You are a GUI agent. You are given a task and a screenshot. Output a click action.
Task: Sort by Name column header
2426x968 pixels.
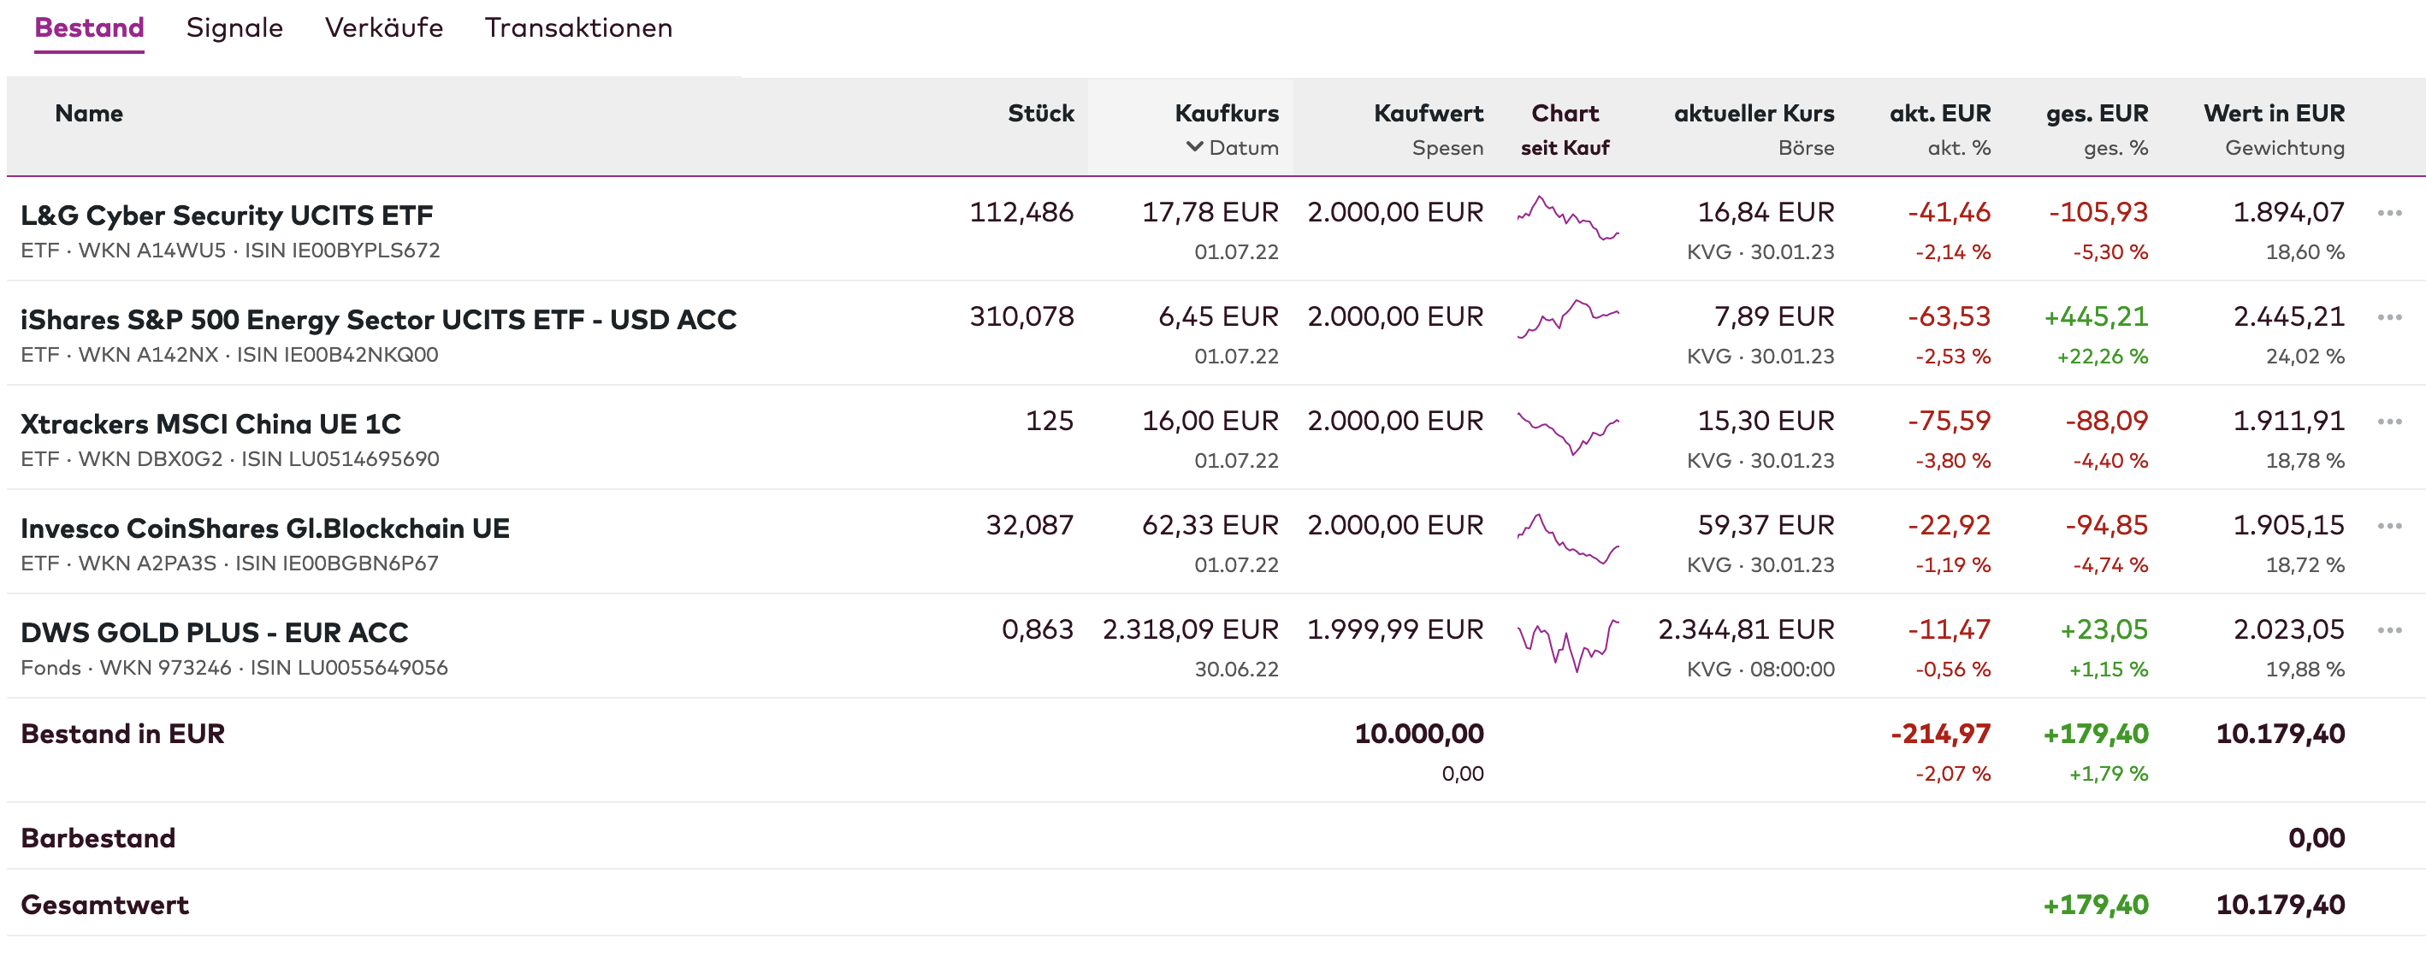(88, 113)
